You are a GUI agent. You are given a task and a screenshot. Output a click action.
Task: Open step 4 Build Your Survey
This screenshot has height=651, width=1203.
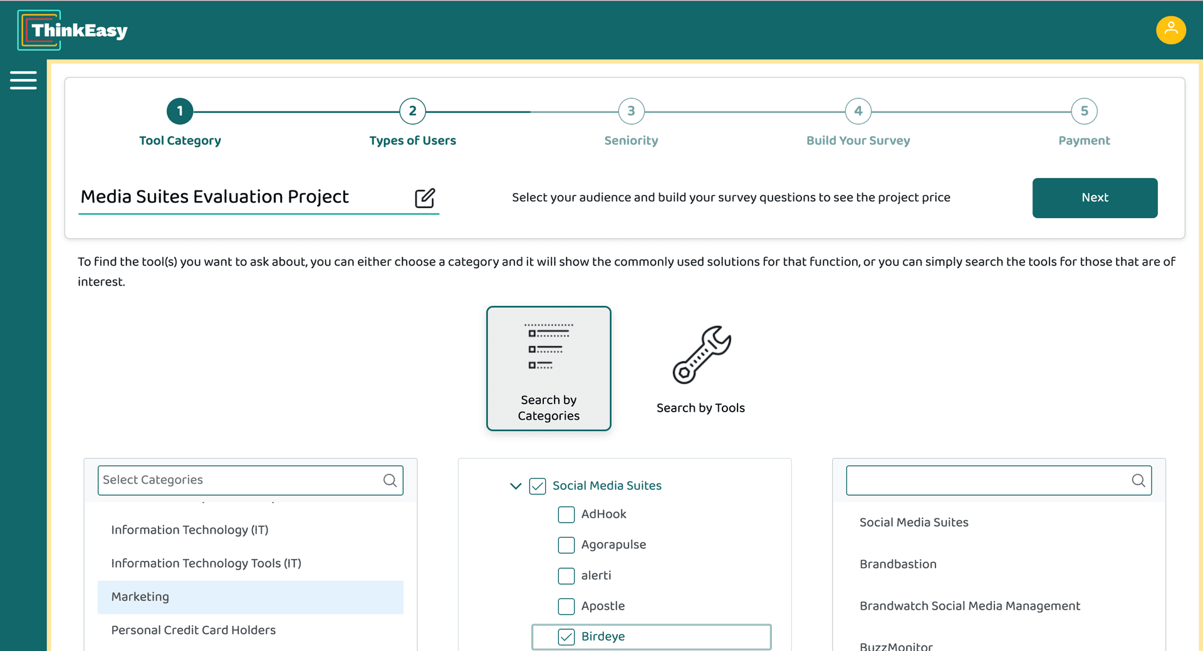858,112
